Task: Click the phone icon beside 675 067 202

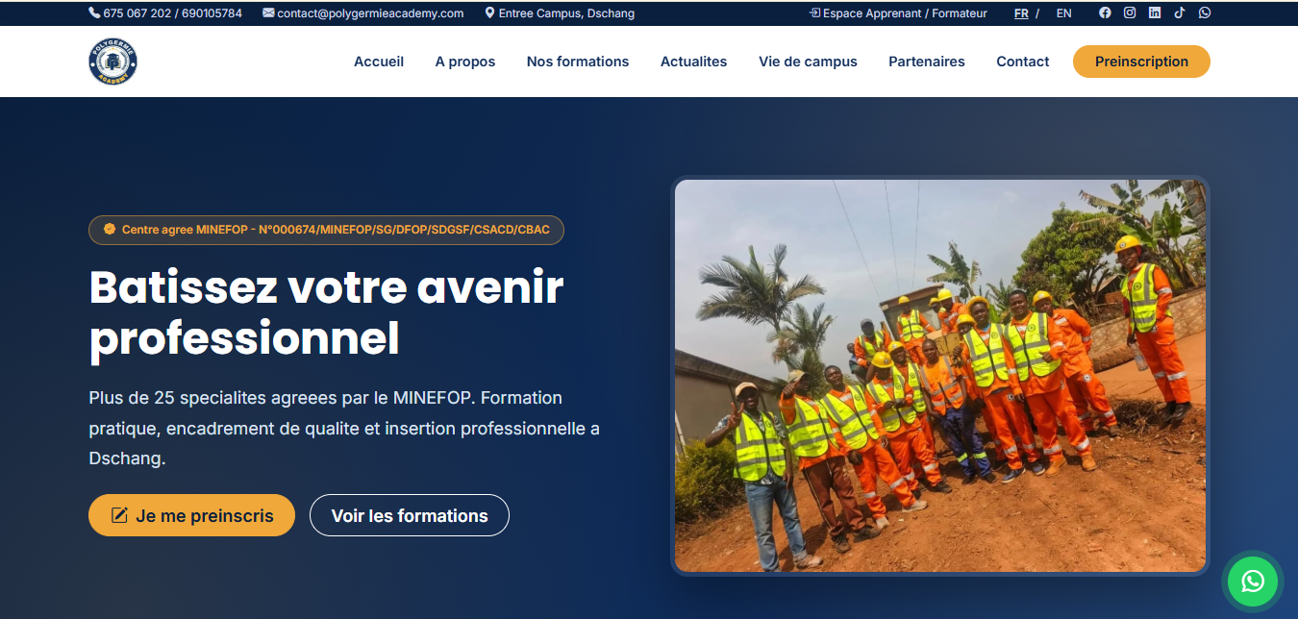Action: tap(94, 13)
